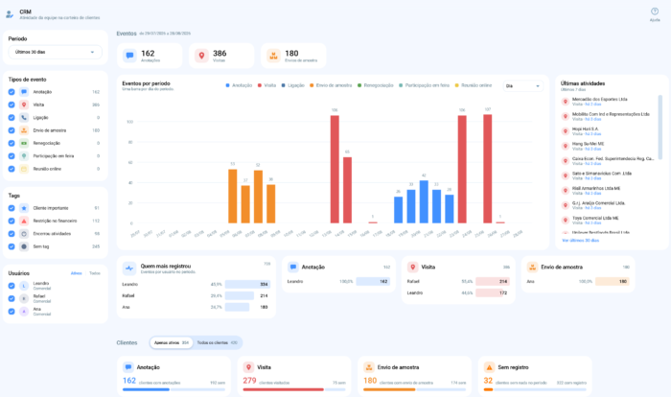Open the Hang Su-Mei ME activity entry
671x397 pixels.
608,146
